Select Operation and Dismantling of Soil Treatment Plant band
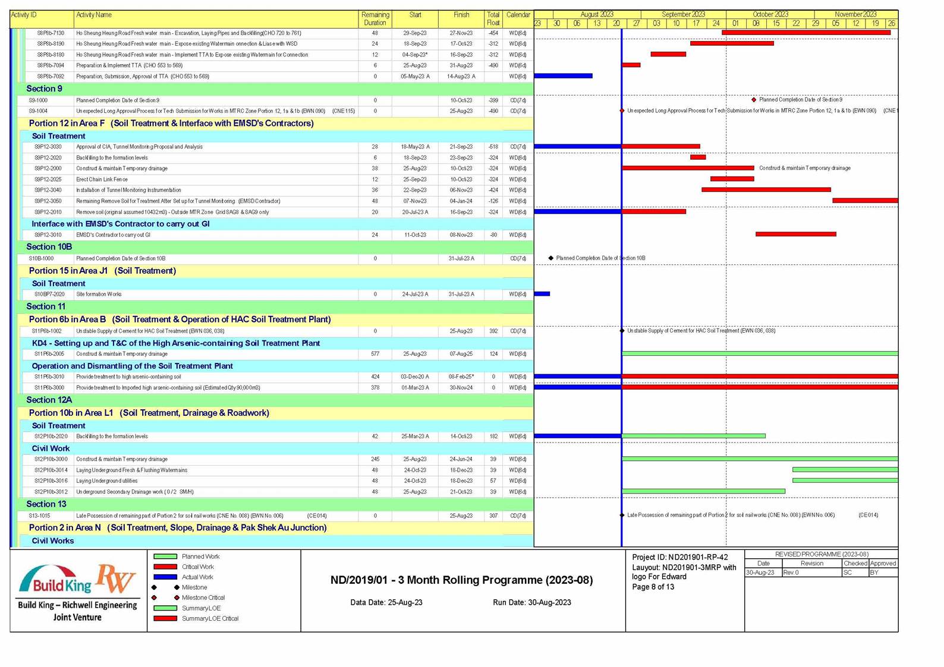 point(278,366)
